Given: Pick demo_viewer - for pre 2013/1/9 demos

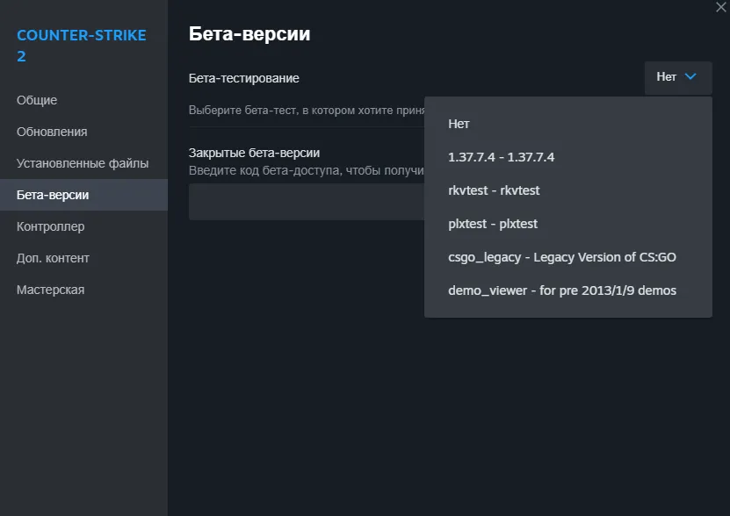Looking at the screenshot, I should point(568,290).
